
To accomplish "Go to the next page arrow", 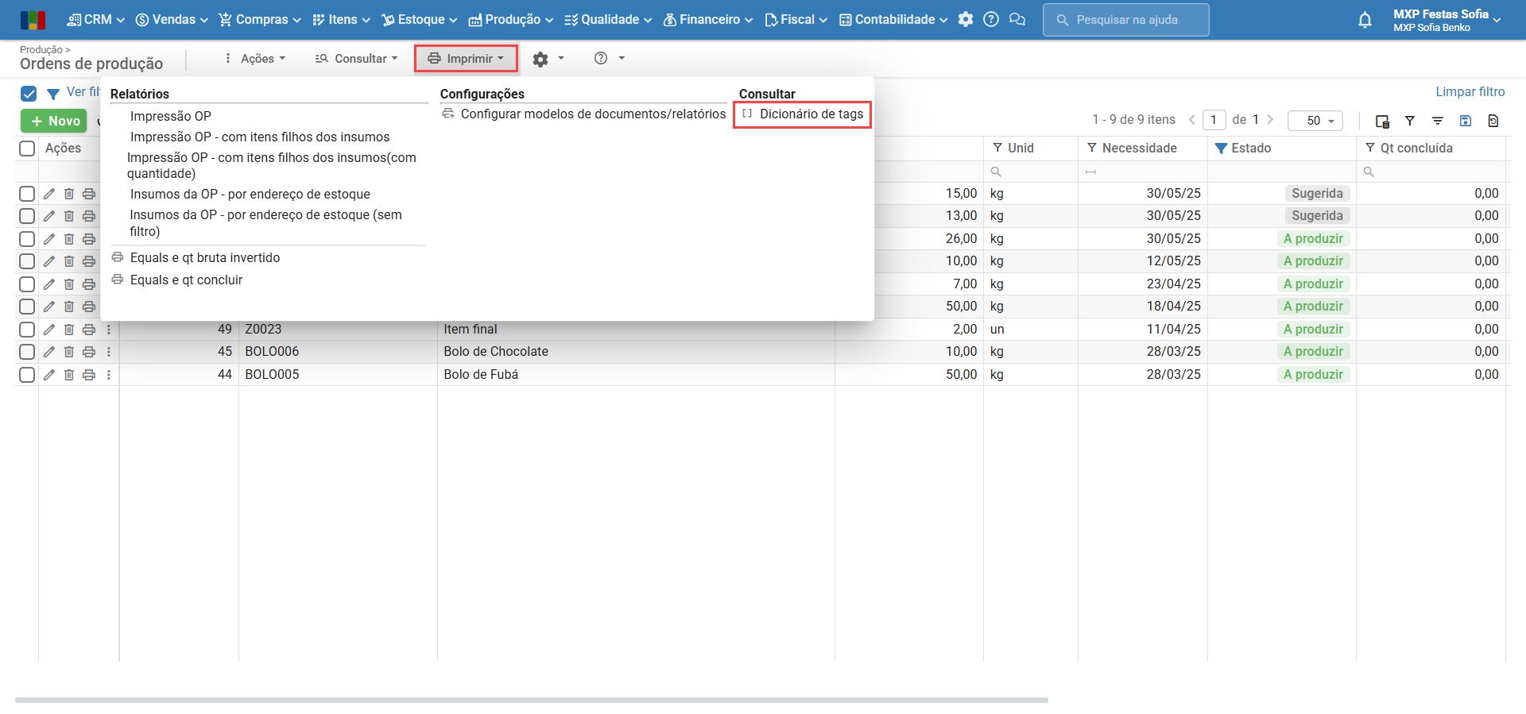I will pos(1270,120).
